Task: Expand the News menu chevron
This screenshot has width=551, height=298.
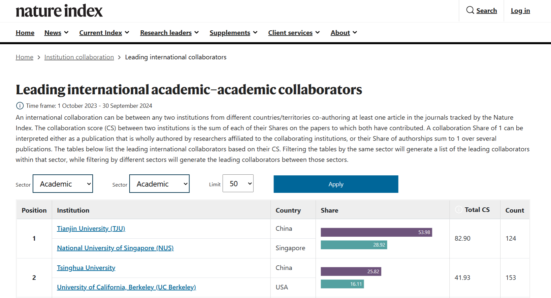Action: point(66,32)
